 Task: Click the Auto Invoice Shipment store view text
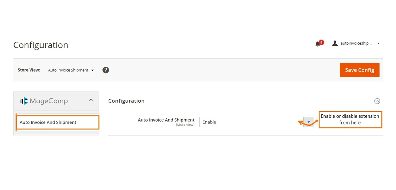(x=68, y=70)
